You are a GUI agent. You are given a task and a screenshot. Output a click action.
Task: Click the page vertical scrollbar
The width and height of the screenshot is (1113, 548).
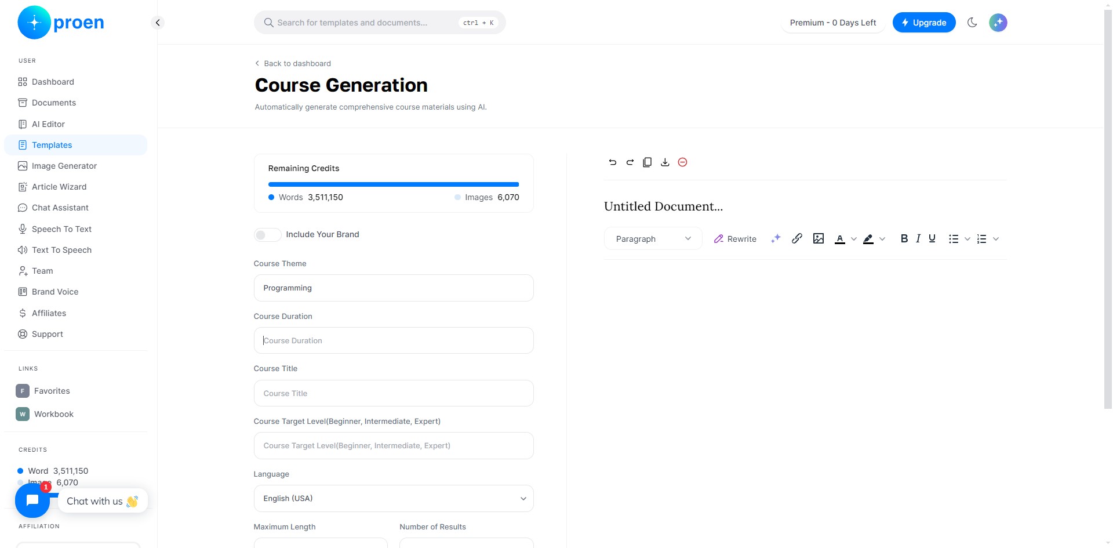[x=1108, y=209]
